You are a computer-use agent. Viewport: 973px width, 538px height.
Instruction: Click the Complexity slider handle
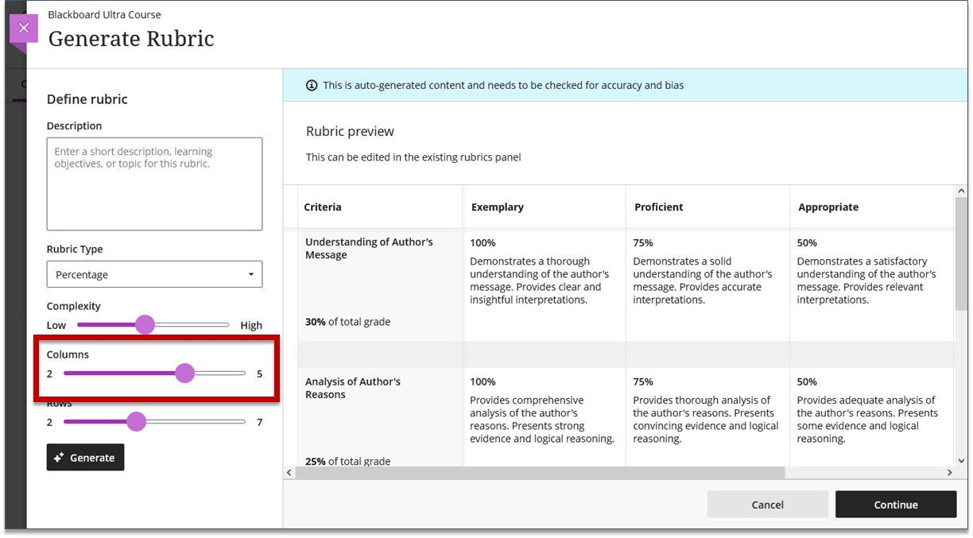tap(145, 324)
